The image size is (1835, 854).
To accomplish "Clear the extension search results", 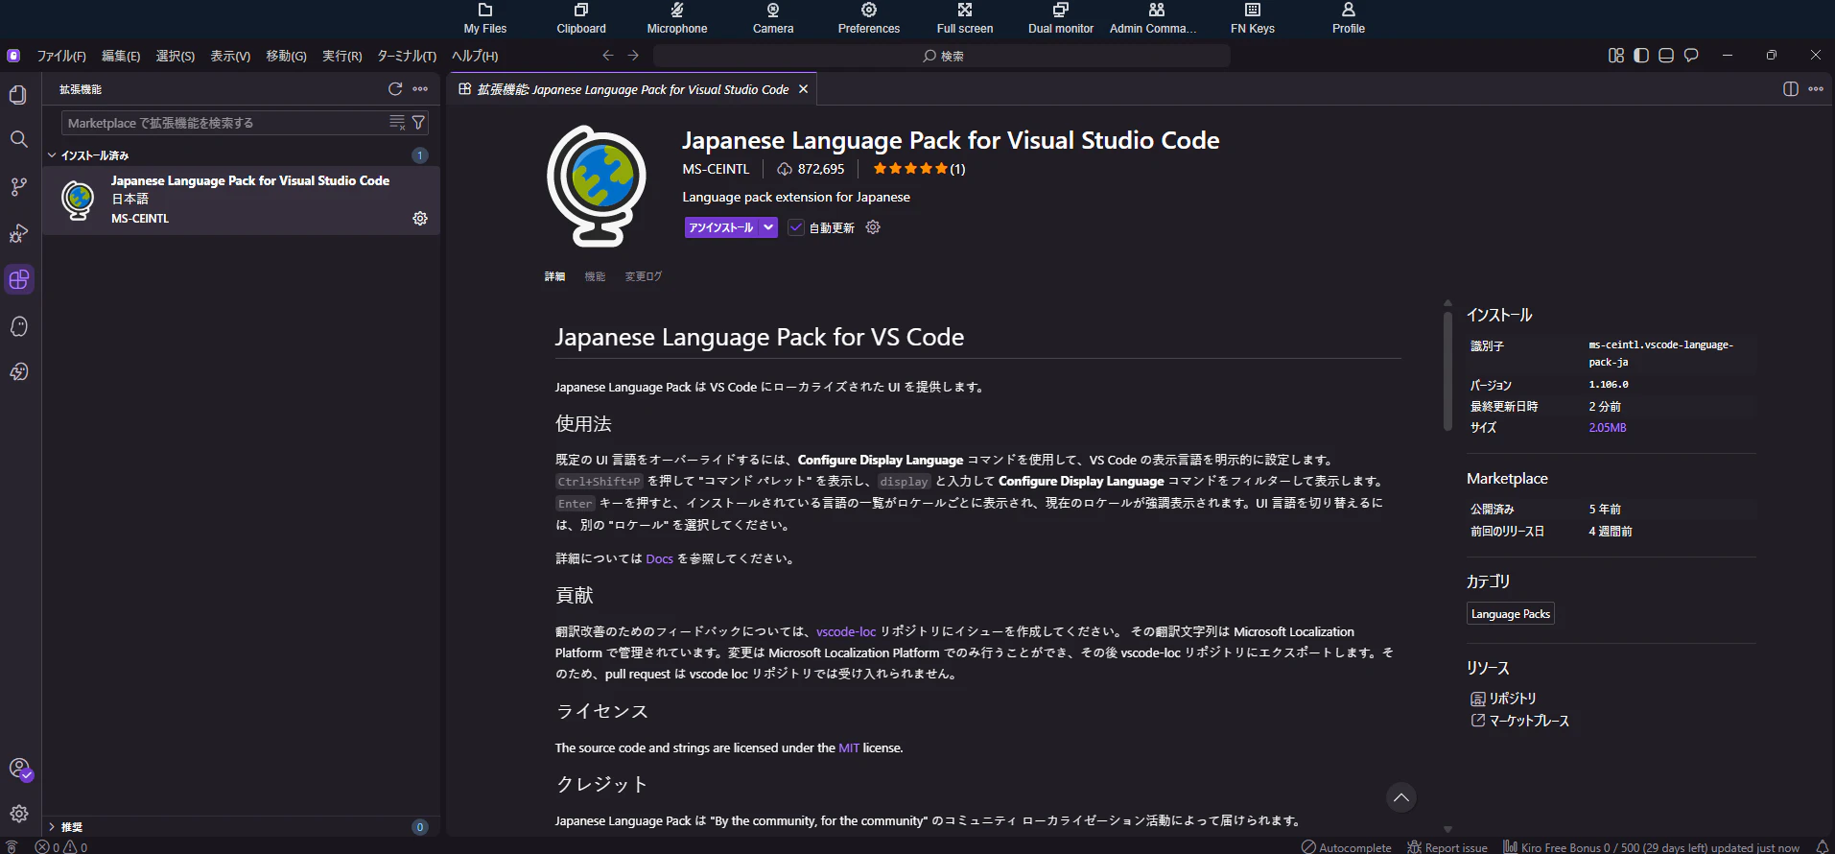I will pyautogui.click(x=397, y=123).
